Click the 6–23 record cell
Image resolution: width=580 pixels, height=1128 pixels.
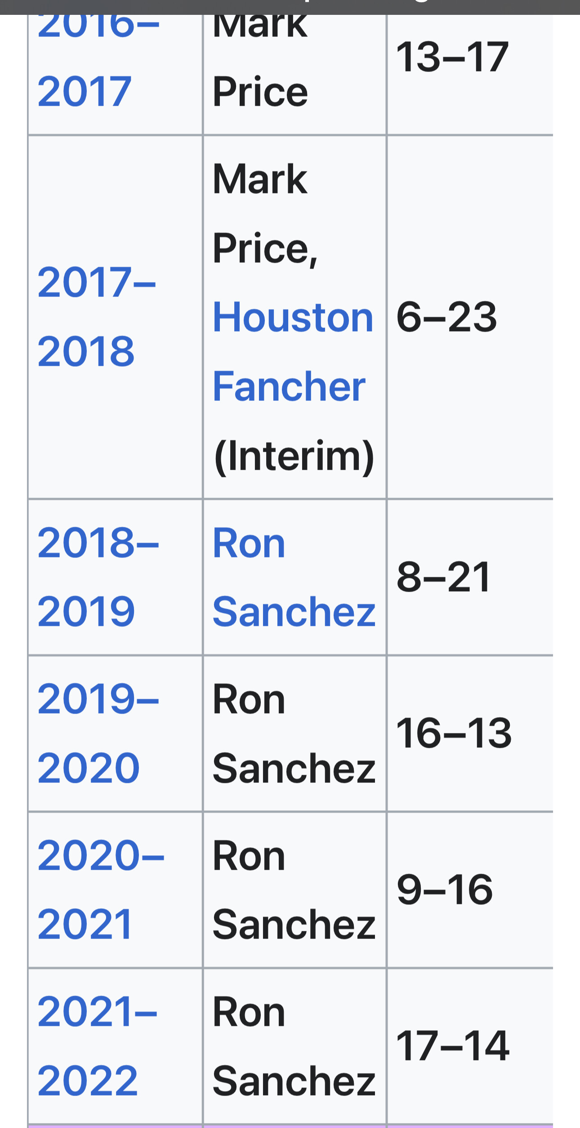(470, 317)
